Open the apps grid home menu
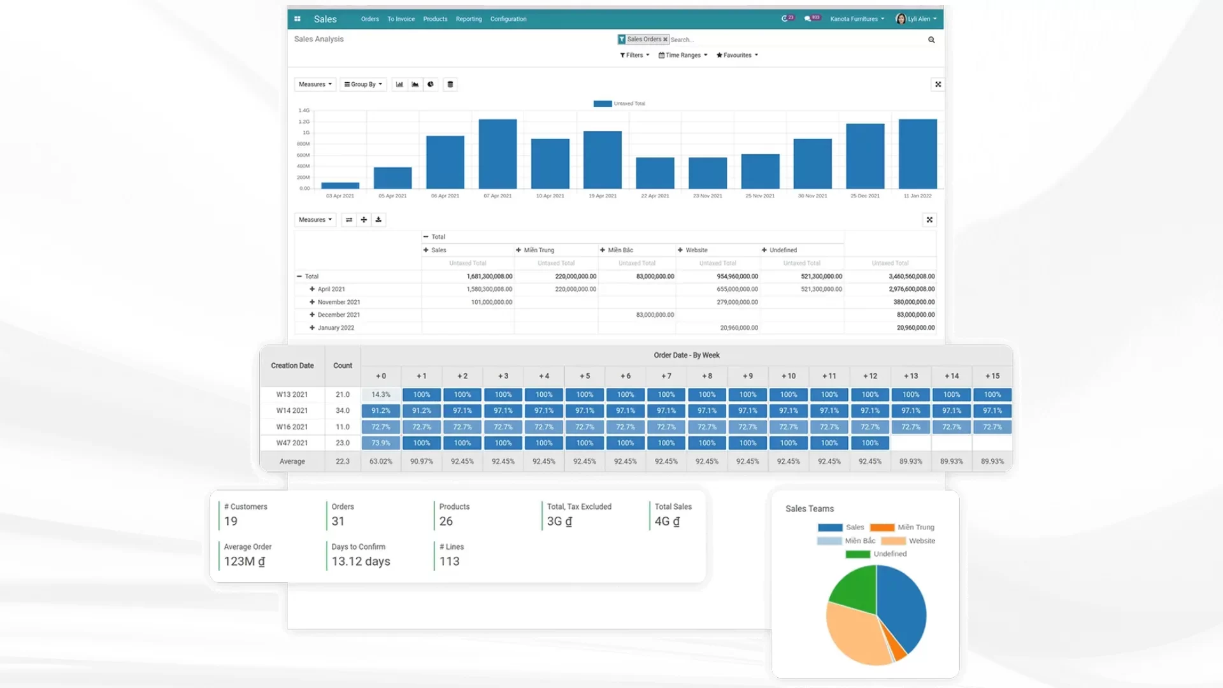Screen dimensions: 1223x688 pos(297,19)
